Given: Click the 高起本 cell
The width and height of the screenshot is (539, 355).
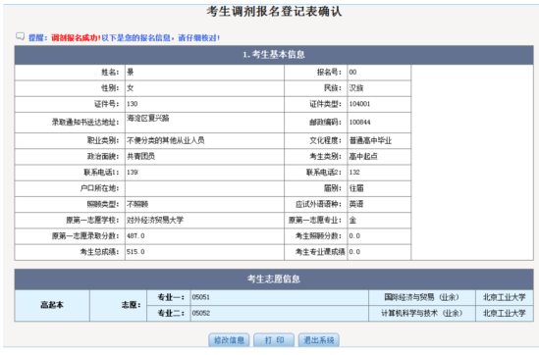Looking at the screenshot, I should click(52, 305).
